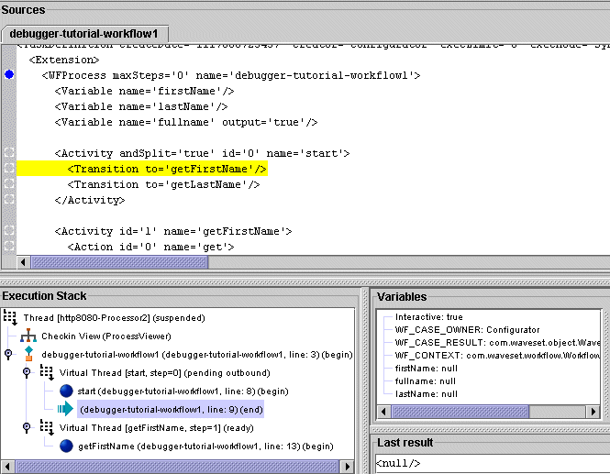Select start line 8 begin frame
The width and height of the screenshot is (610, 474).
coord(183,391)
